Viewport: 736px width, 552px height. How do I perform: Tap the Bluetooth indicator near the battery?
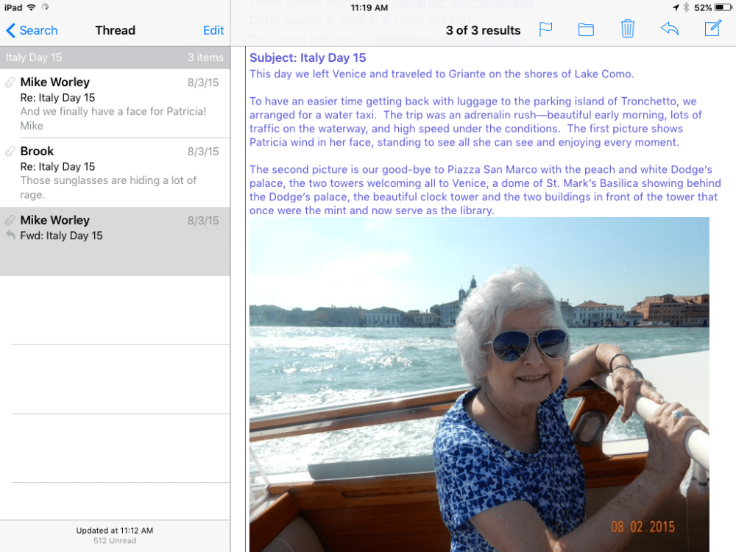click(686, 7)
